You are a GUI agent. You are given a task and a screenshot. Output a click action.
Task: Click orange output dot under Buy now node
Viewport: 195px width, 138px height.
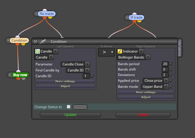pyautogui.click(x=18, y=78)
